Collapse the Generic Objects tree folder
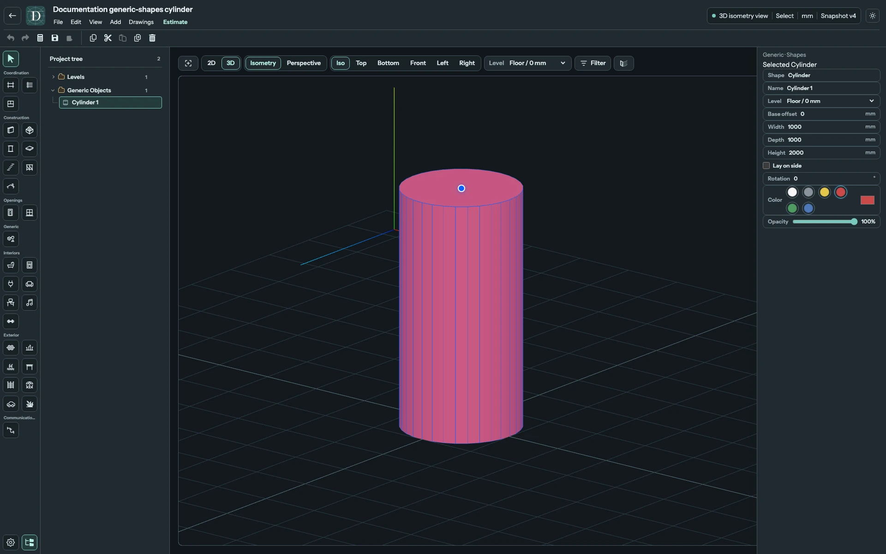This screenshot has width=886, height=554. pyautogui.click(x=53, y=90)
